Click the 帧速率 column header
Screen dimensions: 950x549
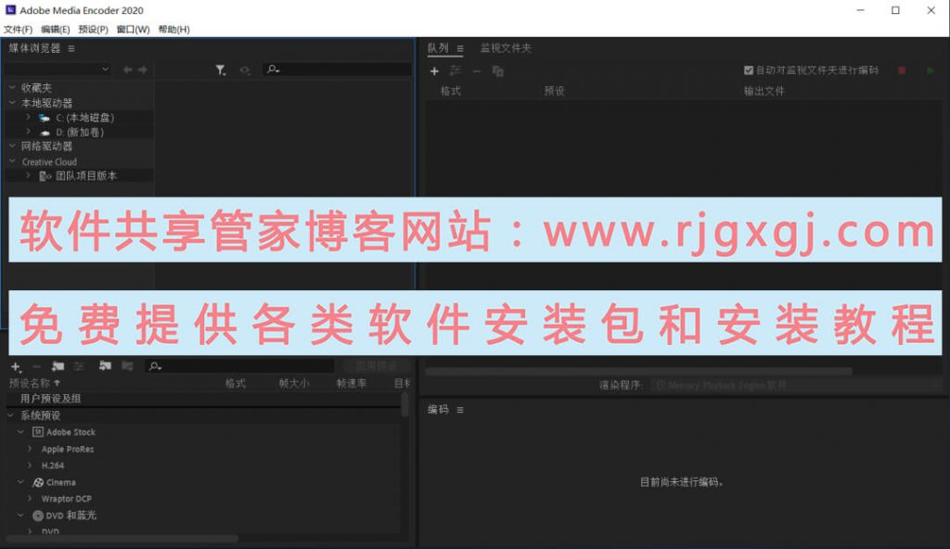(x=352, y=383)
